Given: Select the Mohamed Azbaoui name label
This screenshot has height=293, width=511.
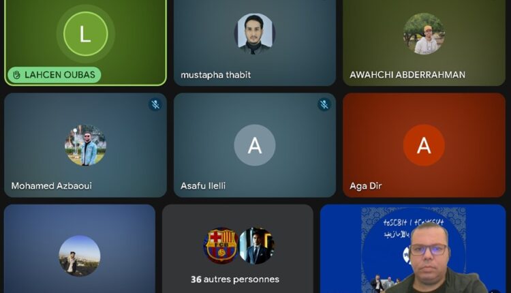Looking at the screenshot, I should [x=52, y=186].
